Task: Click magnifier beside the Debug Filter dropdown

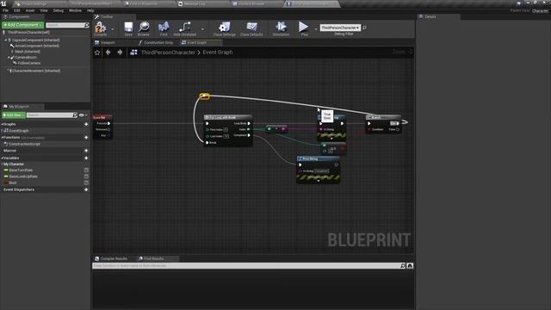Action: (x=364, y=28)
